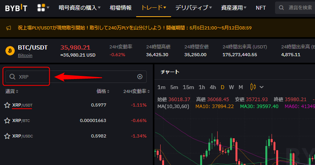Select the XRP/USDC pair
The height and width of the screenshot is (165, 315).
pos(22,136)
